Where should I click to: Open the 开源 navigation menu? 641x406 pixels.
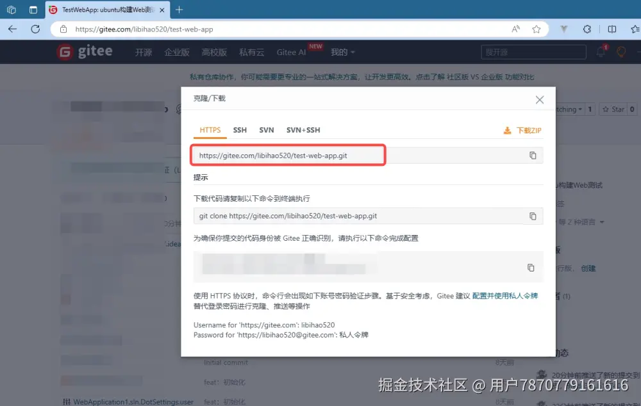144,53
